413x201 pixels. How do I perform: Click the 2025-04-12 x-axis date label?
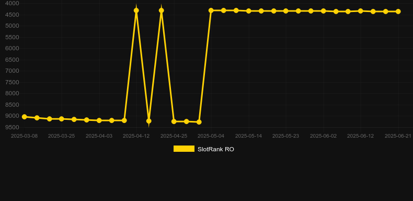136,136
